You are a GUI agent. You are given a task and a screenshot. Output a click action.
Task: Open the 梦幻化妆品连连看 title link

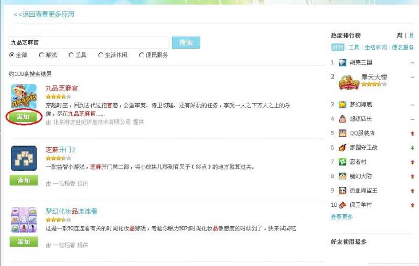point(72,212)
